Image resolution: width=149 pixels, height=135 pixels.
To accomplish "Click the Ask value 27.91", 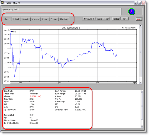I will (x=32, y=107).
